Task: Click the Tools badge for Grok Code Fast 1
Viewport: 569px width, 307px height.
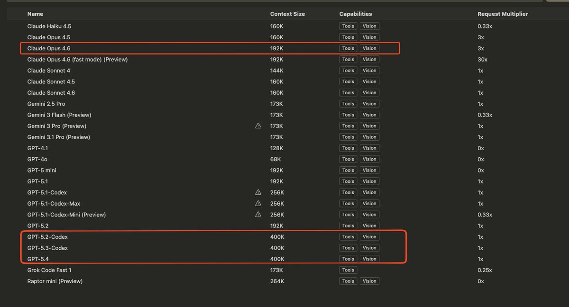Action: 348,270
